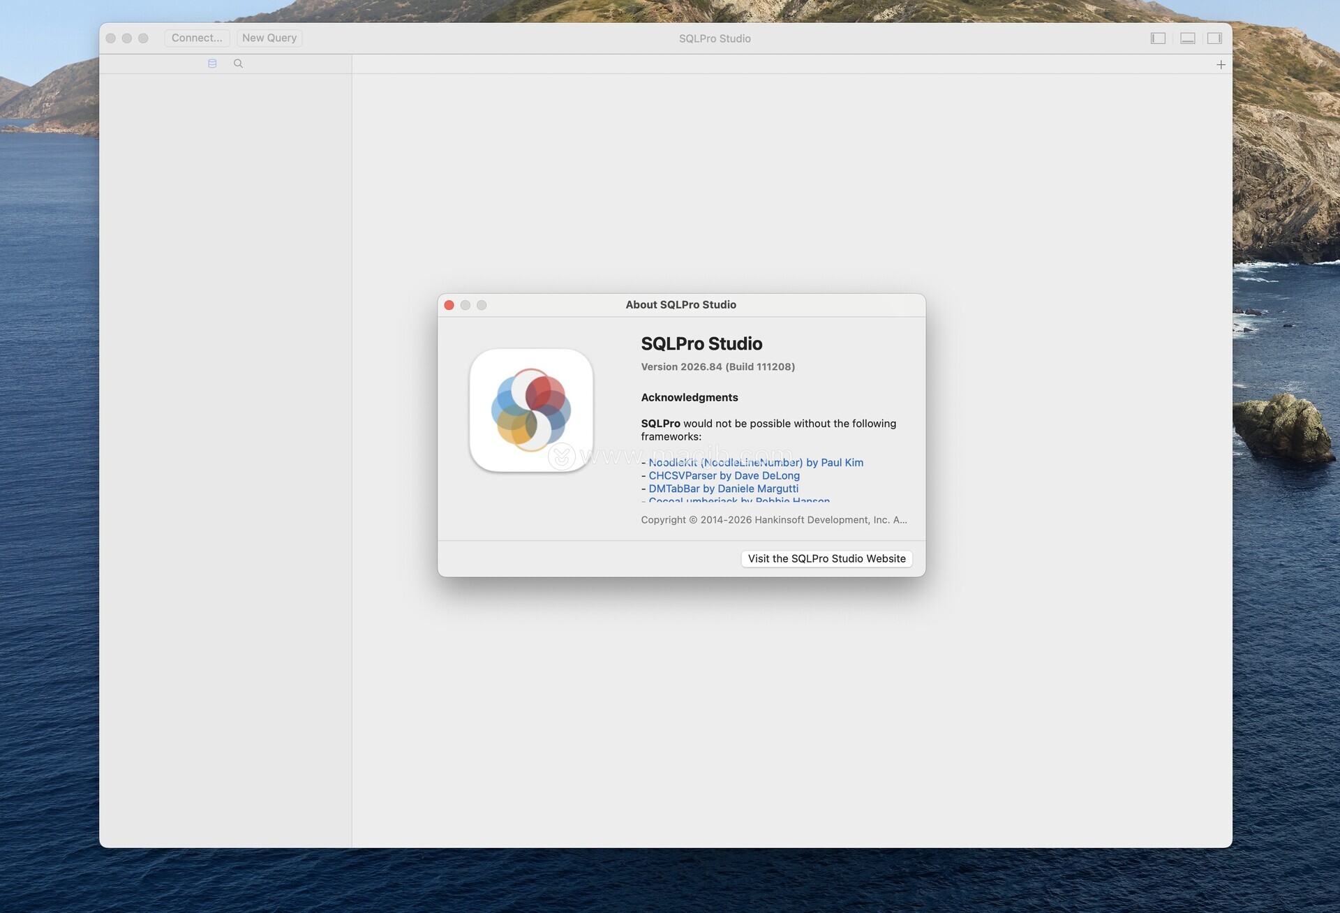This screenshot has width=1340, height=913.
Task: Click the About dialog minimize button
Action: pos(466,305)
